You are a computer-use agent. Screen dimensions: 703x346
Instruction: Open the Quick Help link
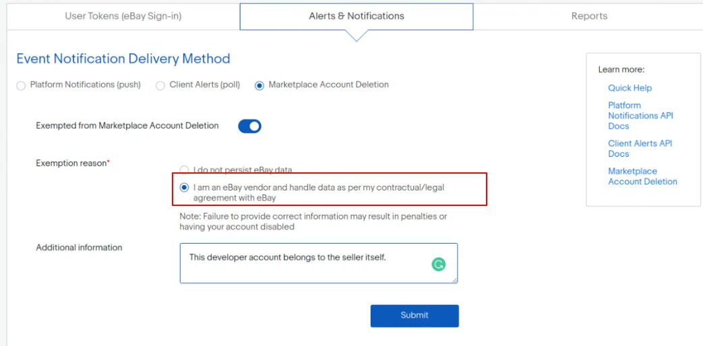click(630, 88)
